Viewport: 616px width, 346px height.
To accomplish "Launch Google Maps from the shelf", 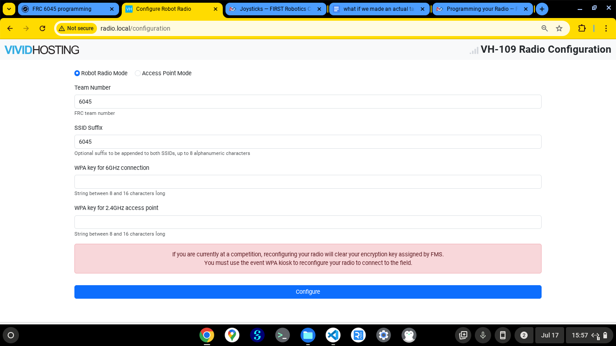I will coord(232,335).
